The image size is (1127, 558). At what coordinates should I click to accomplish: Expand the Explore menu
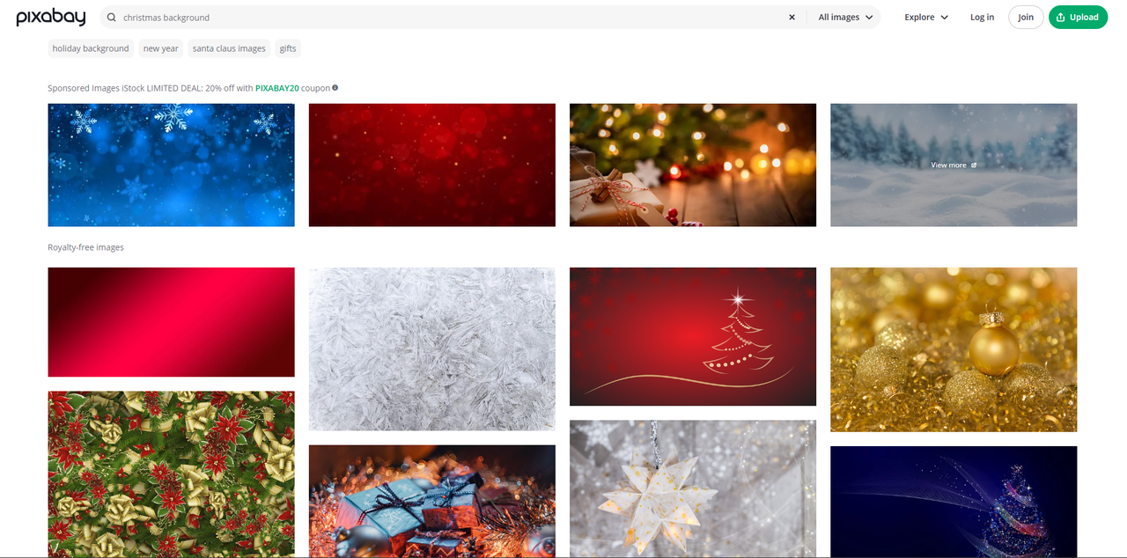926,18
